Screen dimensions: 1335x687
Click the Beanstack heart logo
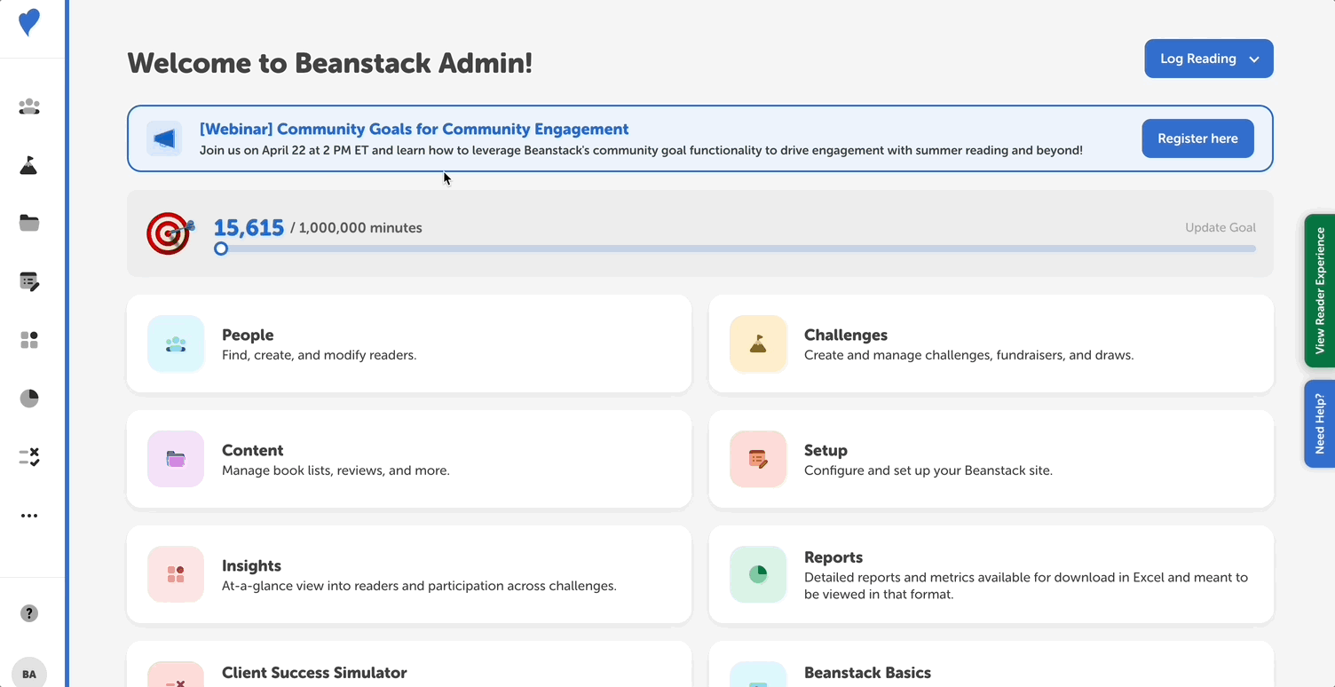tap(29, 24)
